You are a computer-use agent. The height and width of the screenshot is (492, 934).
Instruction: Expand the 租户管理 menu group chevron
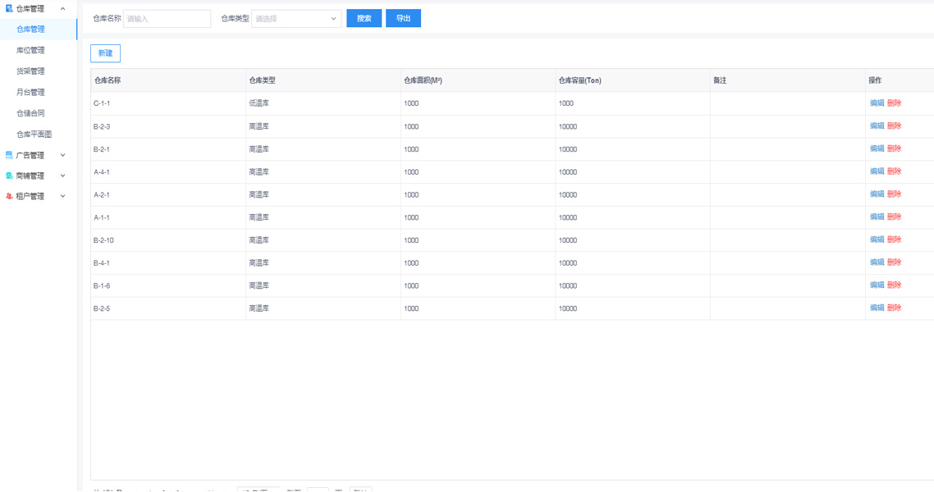point(62,196)
